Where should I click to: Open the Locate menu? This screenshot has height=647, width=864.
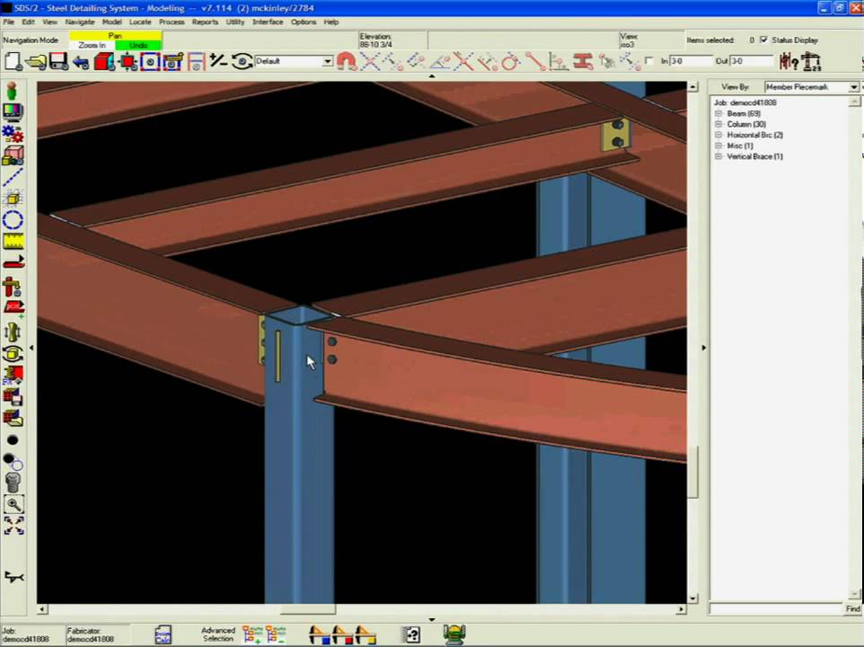[140, 22]
